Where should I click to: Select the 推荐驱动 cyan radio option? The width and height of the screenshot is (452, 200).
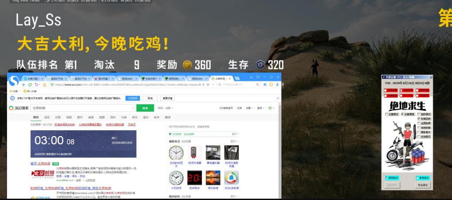click(x=392, y=178)
